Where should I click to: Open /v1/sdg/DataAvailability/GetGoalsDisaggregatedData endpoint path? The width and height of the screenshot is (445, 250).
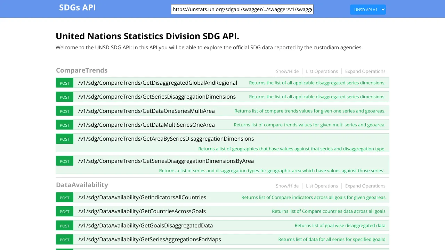click(x=145, y=225)
